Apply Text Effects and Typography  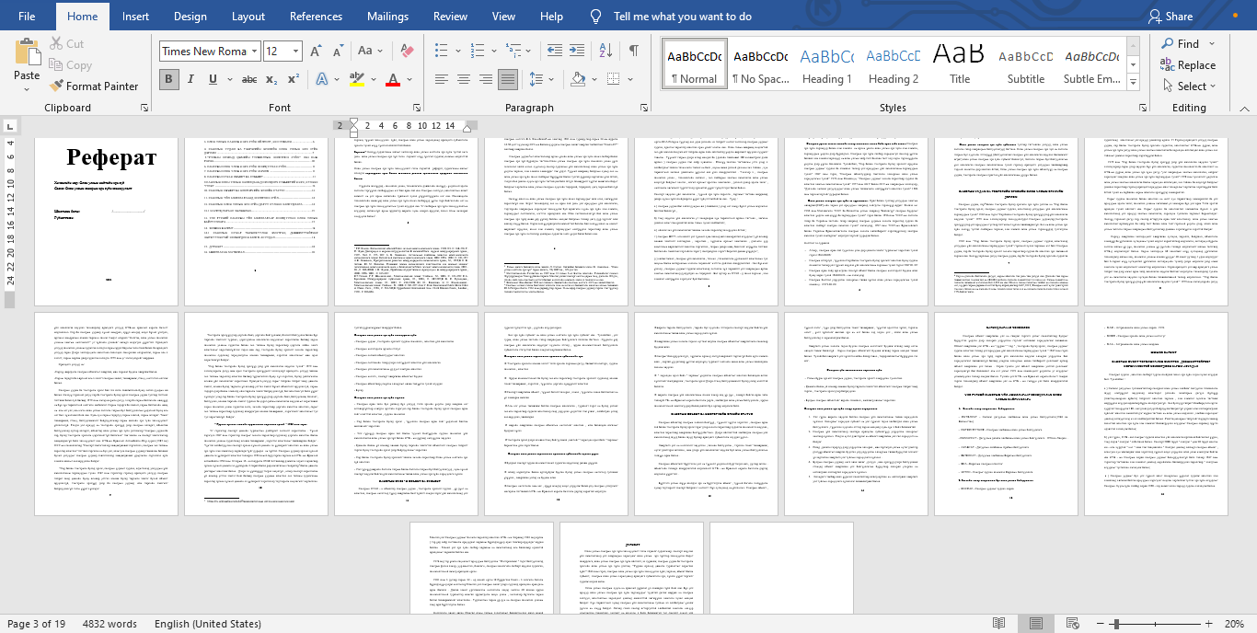point(322,79)
